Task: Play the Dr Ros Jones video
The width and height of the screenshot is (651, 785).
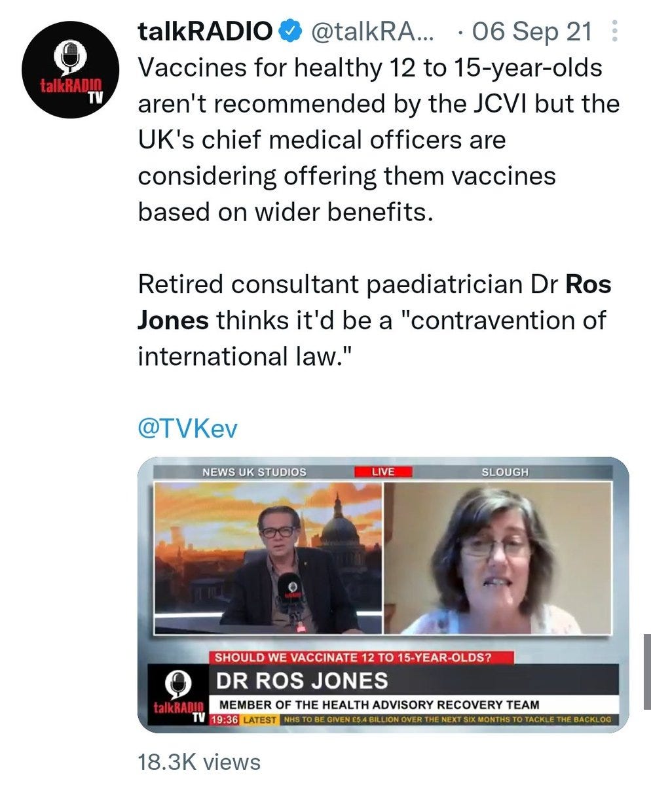Action: [383, 594]
